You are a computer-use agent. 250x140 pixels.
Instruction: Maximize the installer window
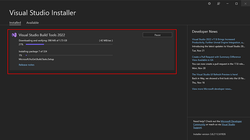point(237,3)
